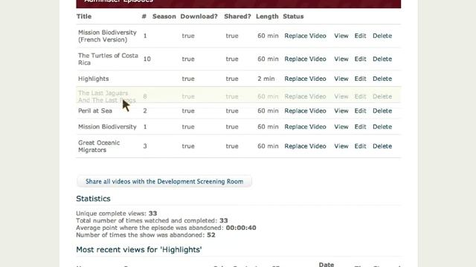
Task: Replace Video for Peril at Sea
Action: click(x=305, y=111)
